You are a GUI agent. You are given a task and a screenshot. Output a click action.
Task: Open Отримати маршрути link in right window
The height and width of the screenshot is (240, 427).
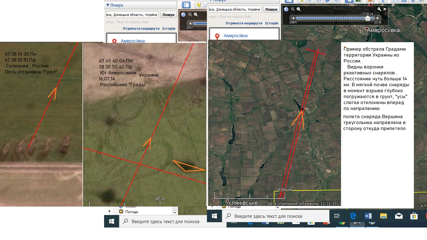(x=244, y=23)
